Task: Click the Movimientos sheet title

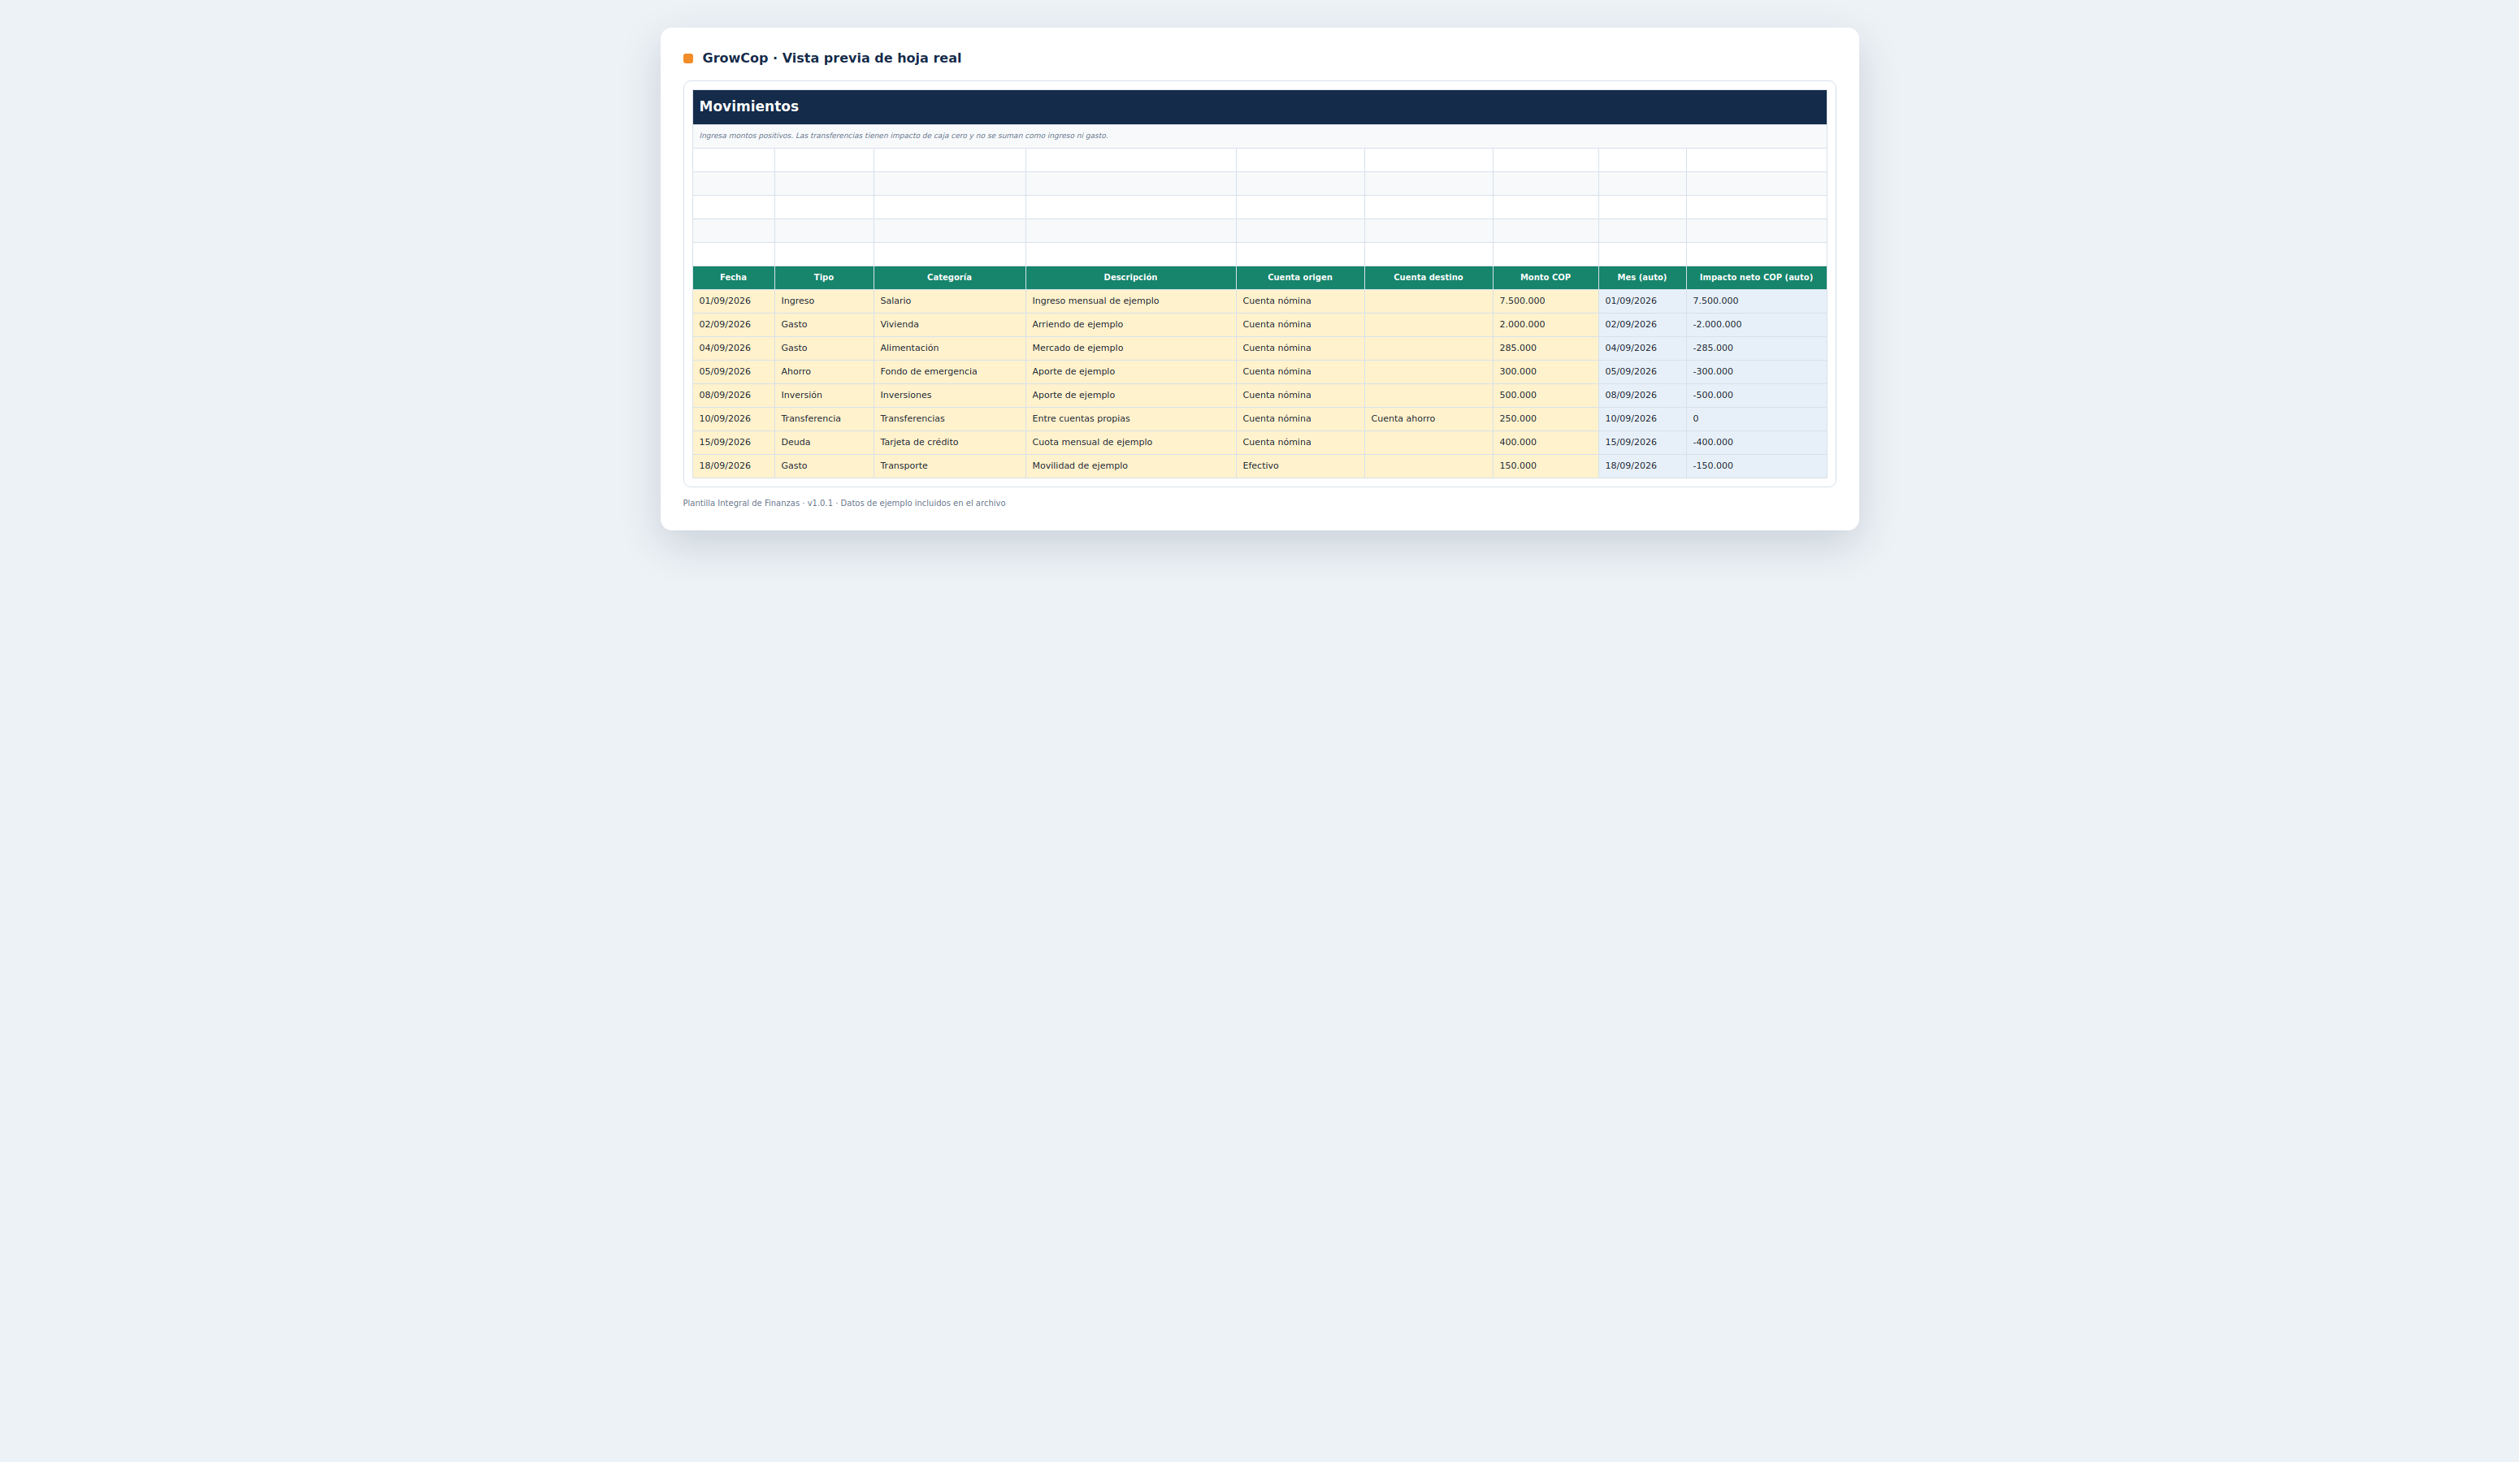Action: (x=748, y=107)
